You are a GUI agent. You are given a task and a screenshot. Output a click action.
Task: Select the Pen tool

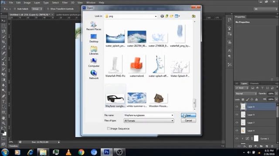pos(3,96)
